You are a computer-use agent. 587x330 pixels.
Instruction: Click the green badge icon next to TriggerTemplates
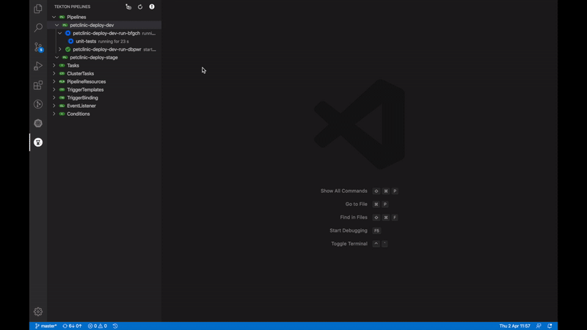point(62,89)
